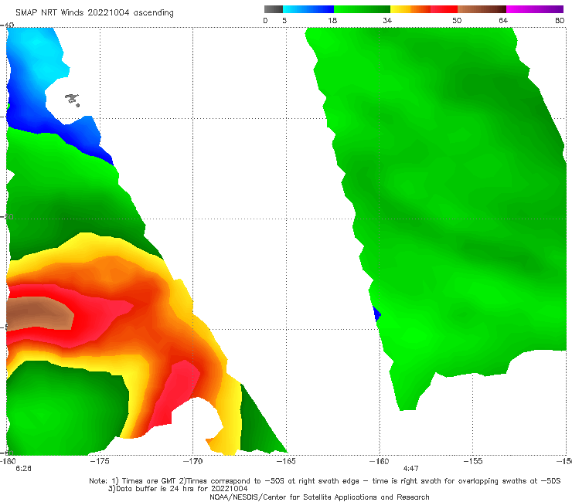This screenshot has width=572, height=502.
Task: Click the cyan-blue 5-18 colorbar segment
Action: click(308, 9)
